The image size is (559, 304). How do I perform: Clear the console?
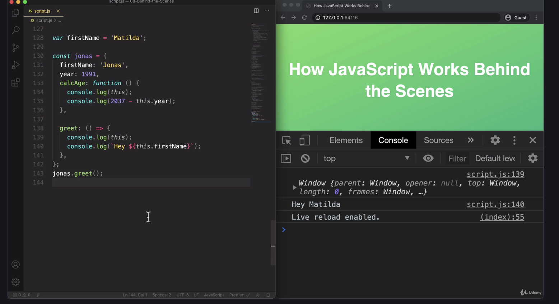point(305,158)
